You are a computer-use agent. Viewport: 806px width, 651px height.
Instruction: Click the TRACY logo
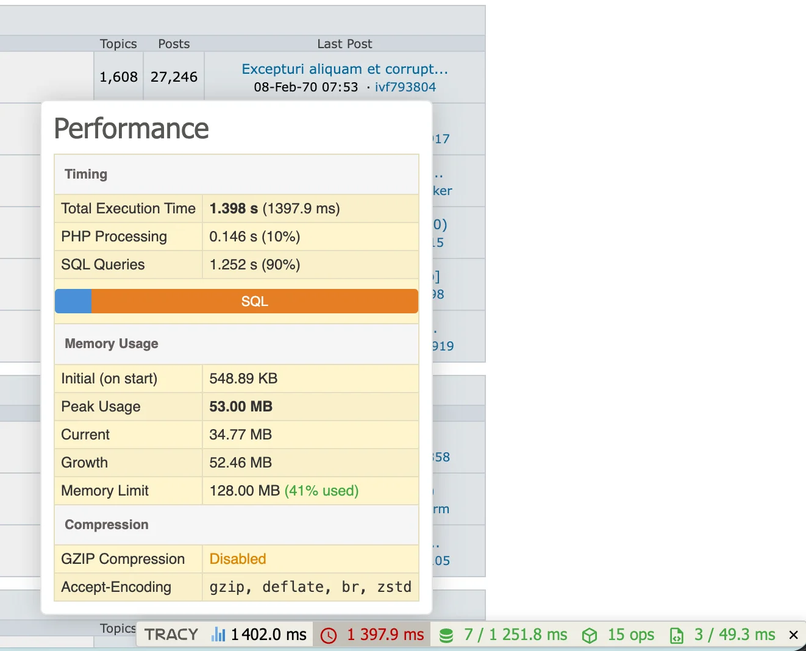[x=171, y=635]
